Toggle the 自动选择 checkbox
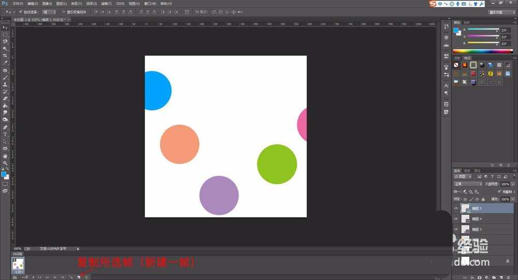Viewport: 518px width, 280px height. pos(21,11)
